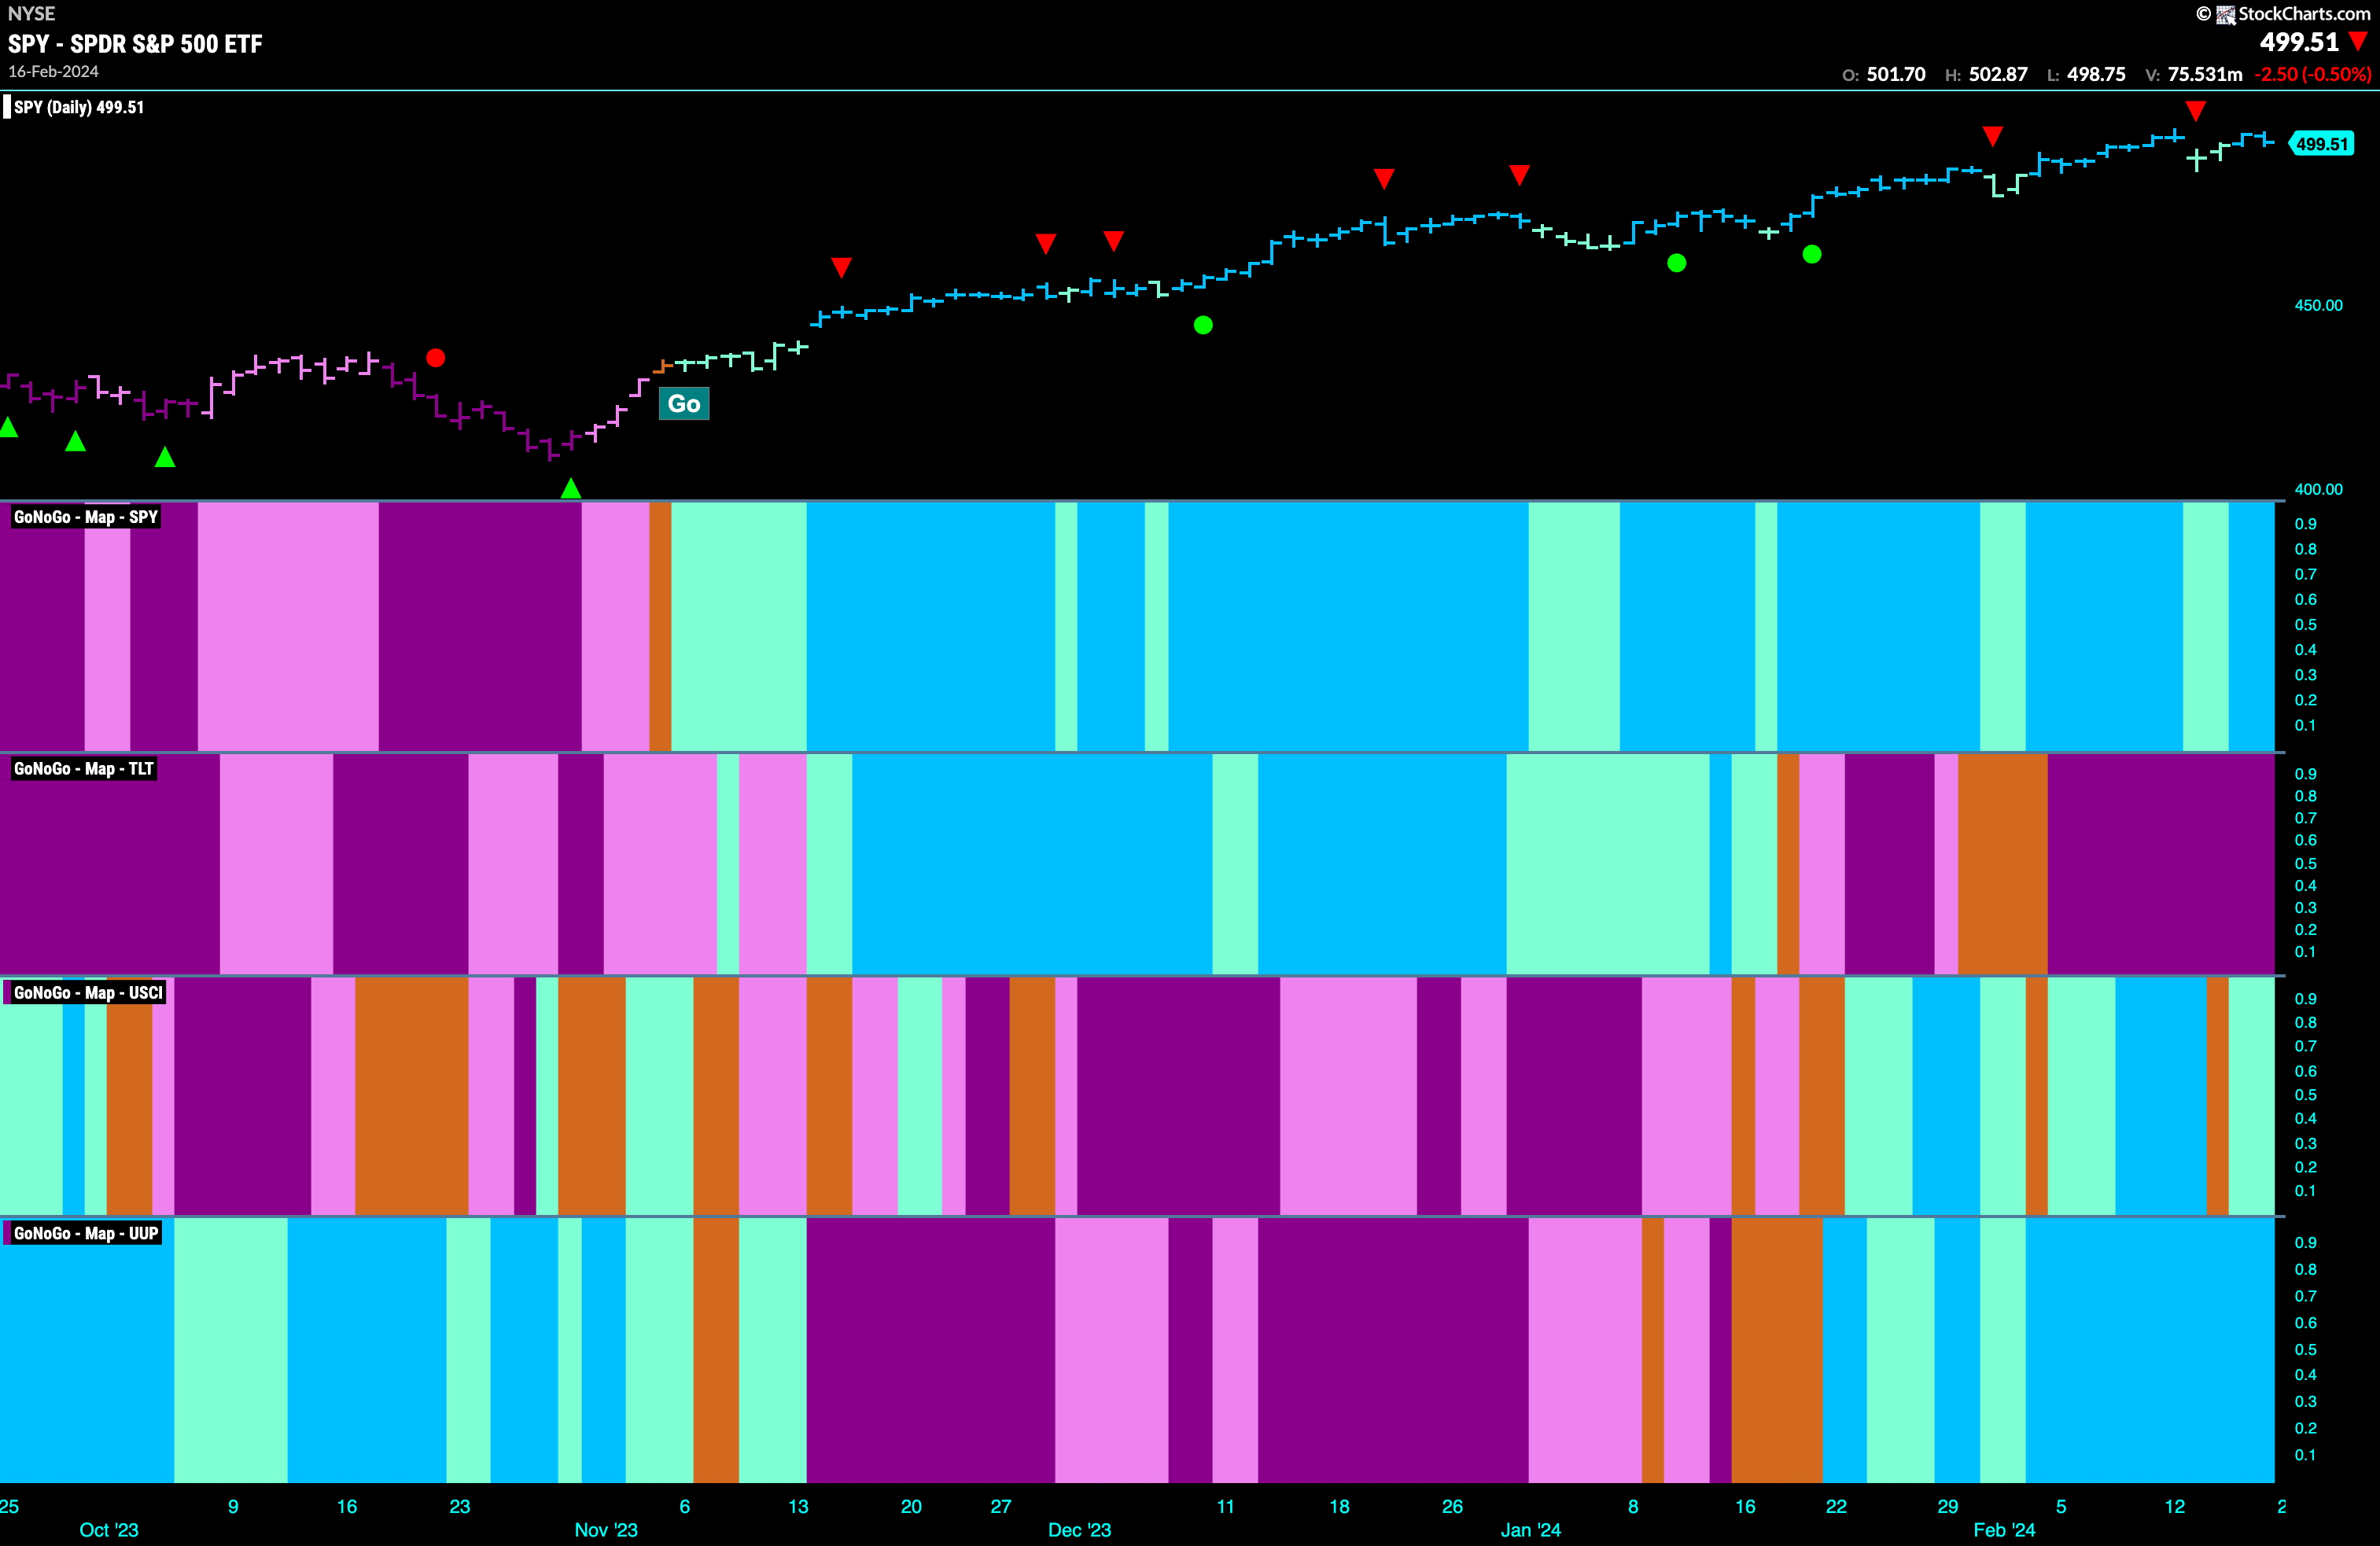This screenshot has width=2380, height=1546.
Task: Click the green circle marker near Dec 11
Action: [x=1203, y=325]
